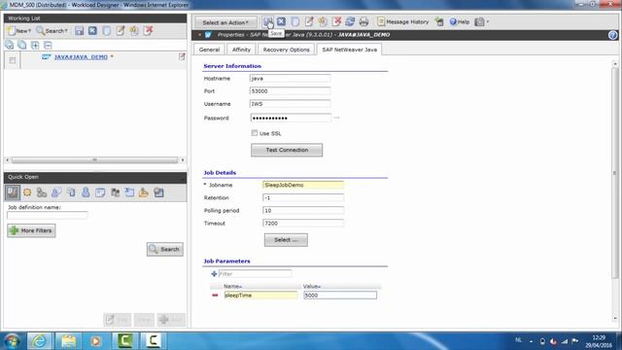Expand all items with the plus icon in Working List

[35, 45]
